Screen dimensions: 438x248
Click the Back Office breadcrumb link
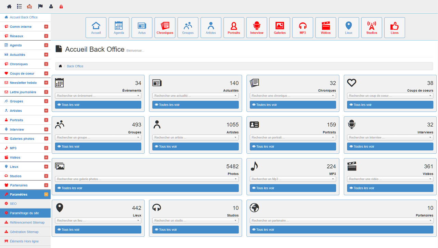coord(75,66)
